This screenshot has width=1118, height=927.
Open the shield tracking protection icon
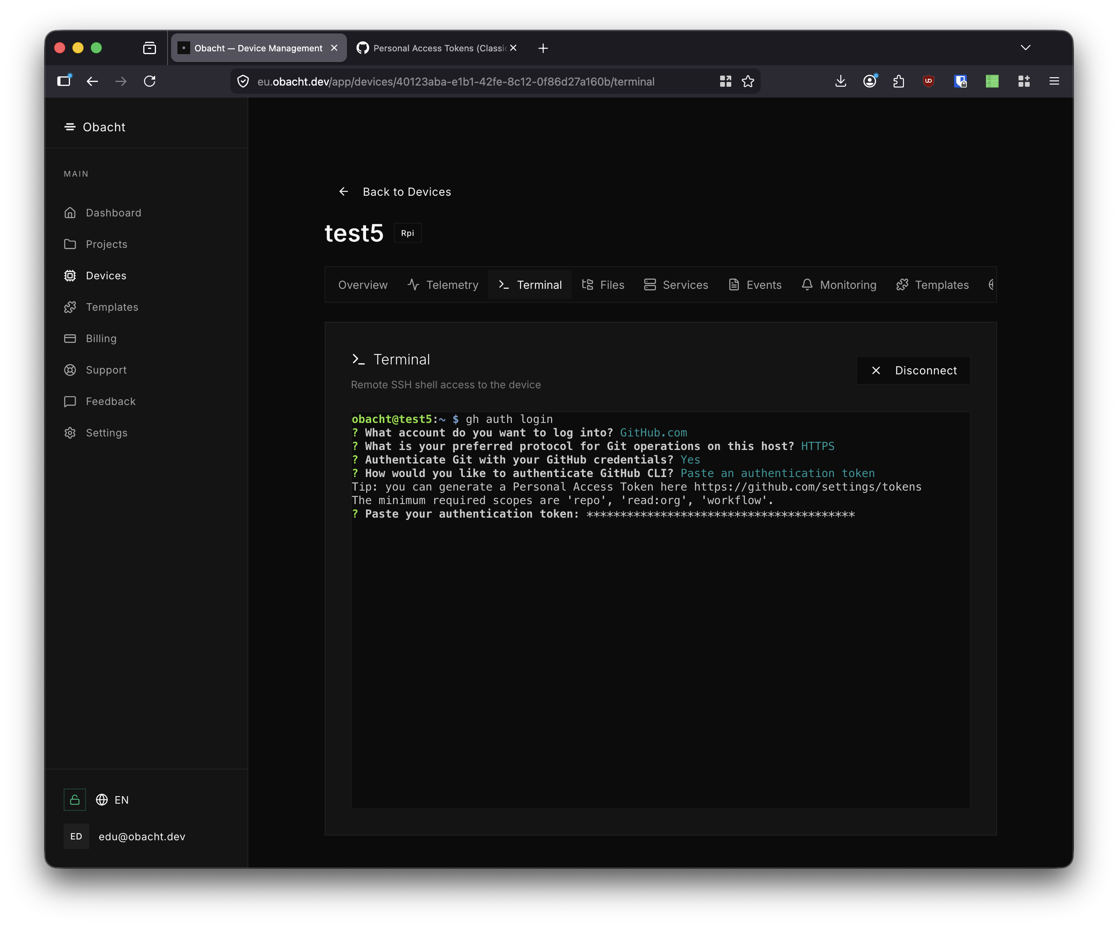(x=243, y=82)
